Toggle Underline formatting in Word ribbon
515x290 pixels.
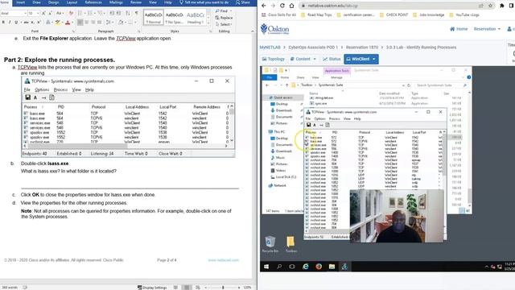point(16,23)
